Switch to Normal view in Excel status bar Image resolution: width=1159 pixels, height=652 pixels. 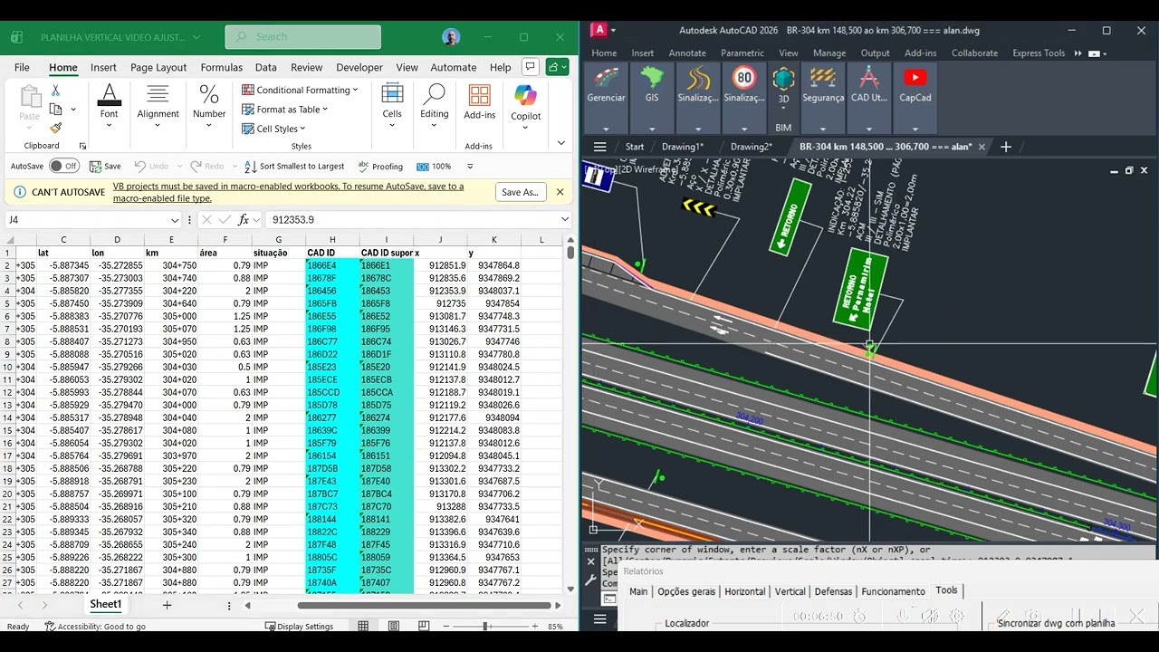pyautogui.click(x=363, y=626)
